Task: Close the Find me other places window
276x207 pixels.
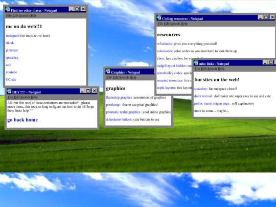Action: pyautogui.click(x=83, y=9)
